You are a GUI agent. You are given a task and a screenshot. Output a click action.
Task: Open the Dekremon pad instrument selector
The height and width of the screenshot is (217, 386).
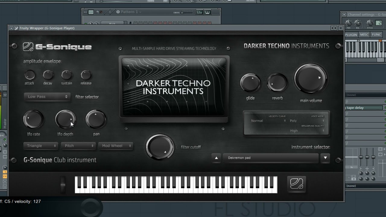coord(271,158)
